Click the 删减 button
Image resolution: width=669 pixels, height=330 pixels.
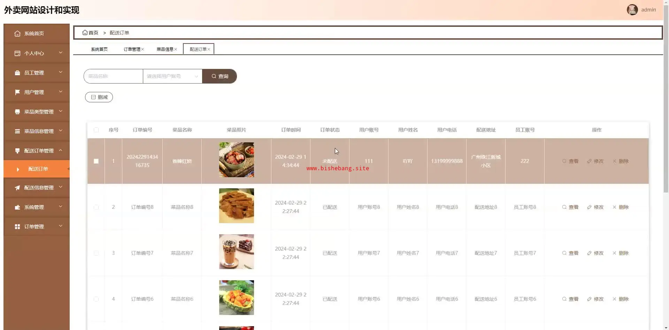pyautogui.click(x=99, y=97)
